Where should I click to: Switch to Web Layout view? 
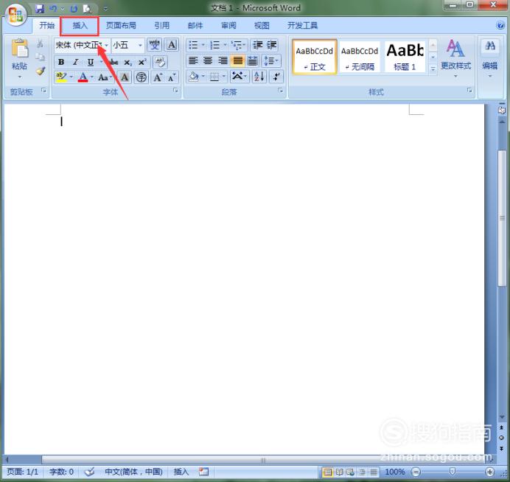pos(350,472)
